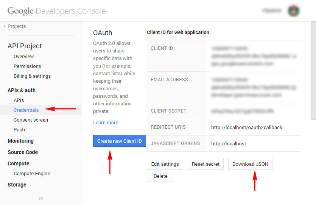Screen dimensions: 316x205
Task: Click the Google Developers Console logo
Action: coord(56,11)
